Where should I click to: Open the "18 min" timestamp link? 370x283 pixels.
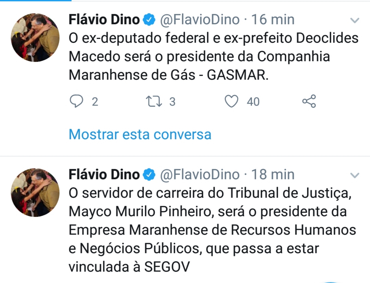coord(273,175)
